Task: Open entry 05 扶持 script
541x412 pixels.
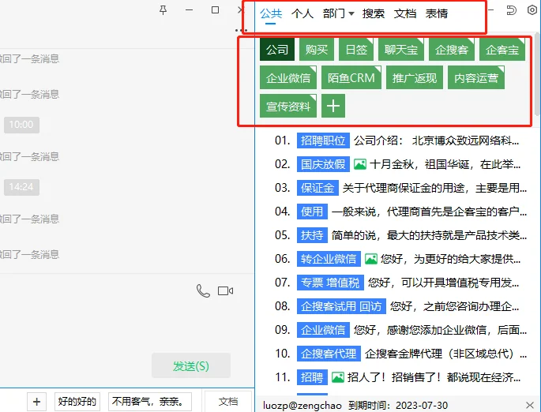Action: pos(401,235)
